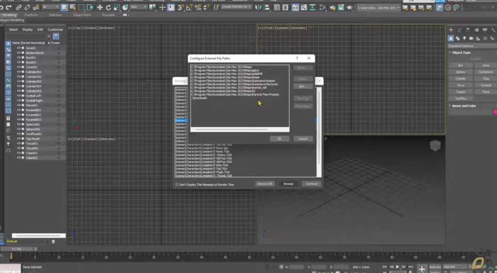Click the Align tool icon
Viewport: 497px width, 273px height.
(x=266, y=7)
